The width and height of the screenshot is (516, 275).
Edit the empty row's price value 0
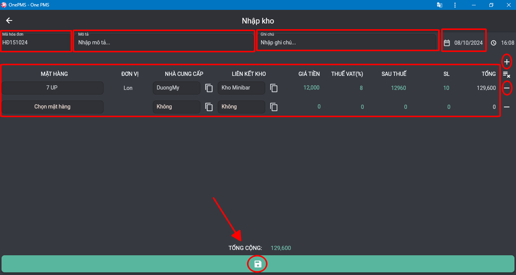[x=319, y=107]
